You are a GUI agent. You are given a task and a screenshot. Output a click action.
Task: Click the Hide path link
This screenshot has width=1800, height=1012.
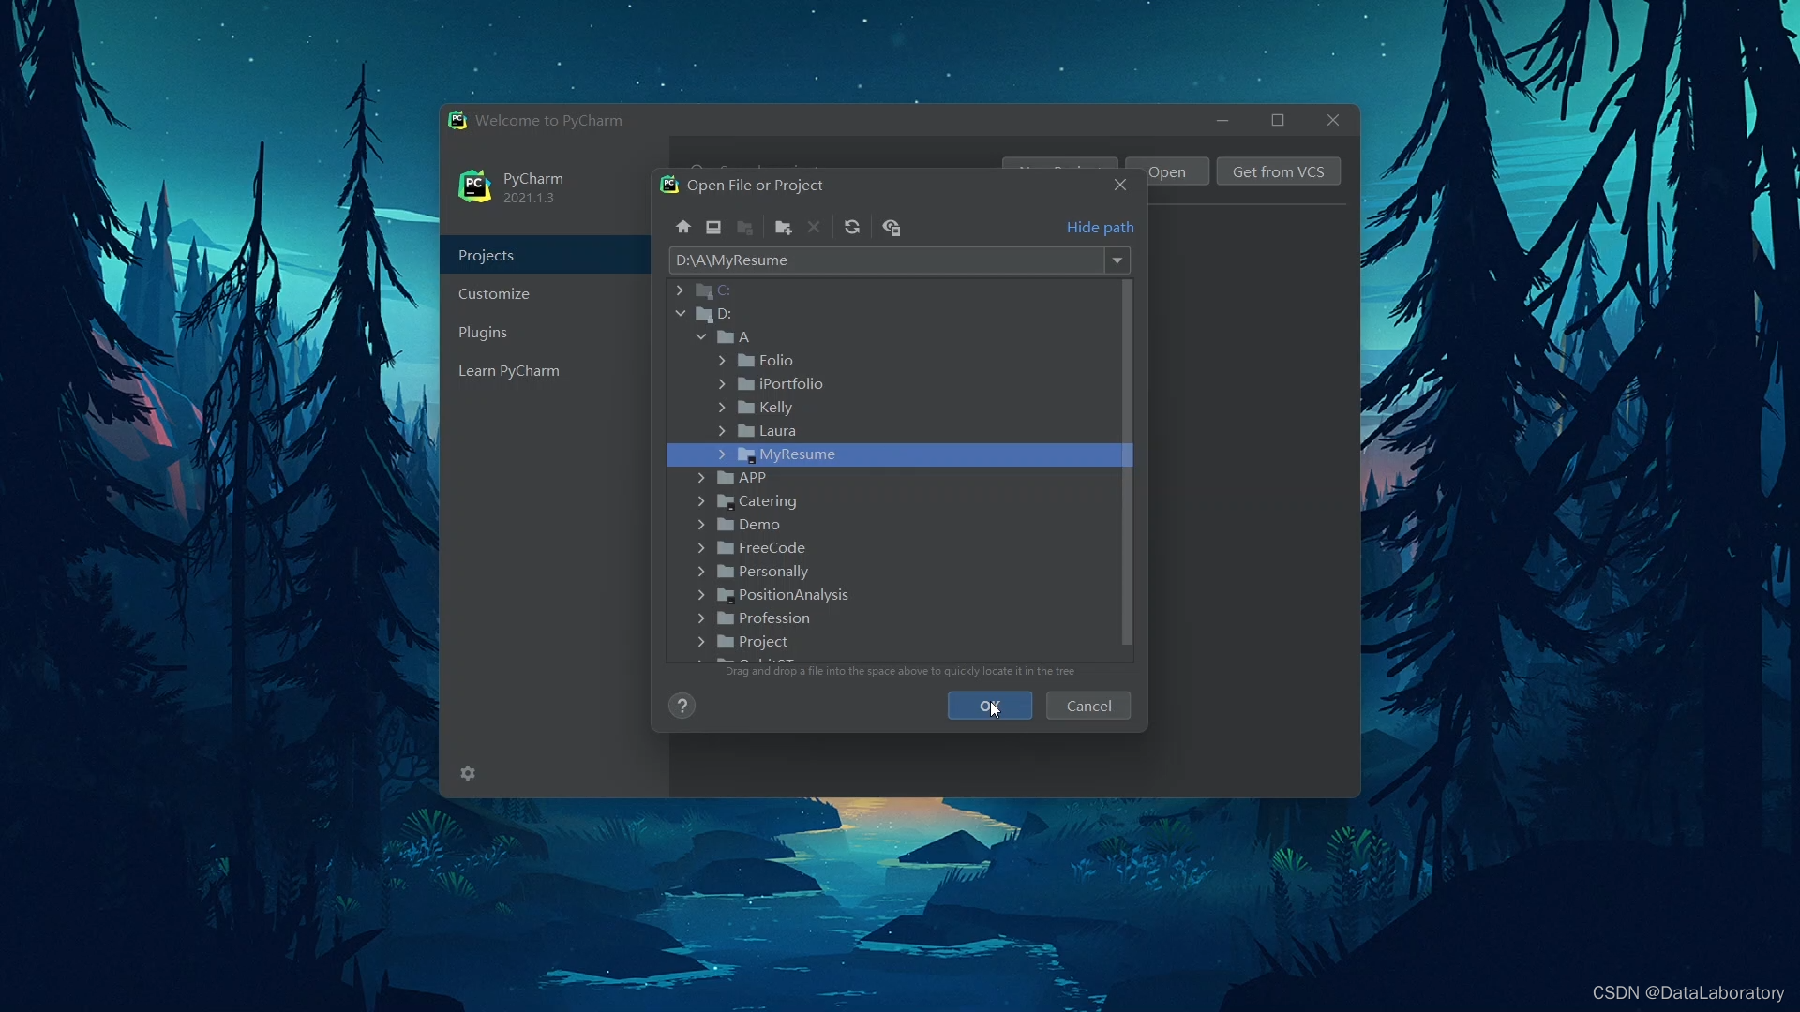click(1100, 228)
